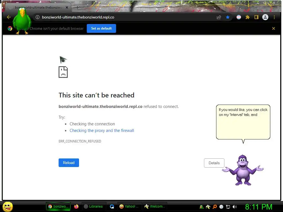Open the Details button
The image size is (283, 212).
(x=214, y=163)
